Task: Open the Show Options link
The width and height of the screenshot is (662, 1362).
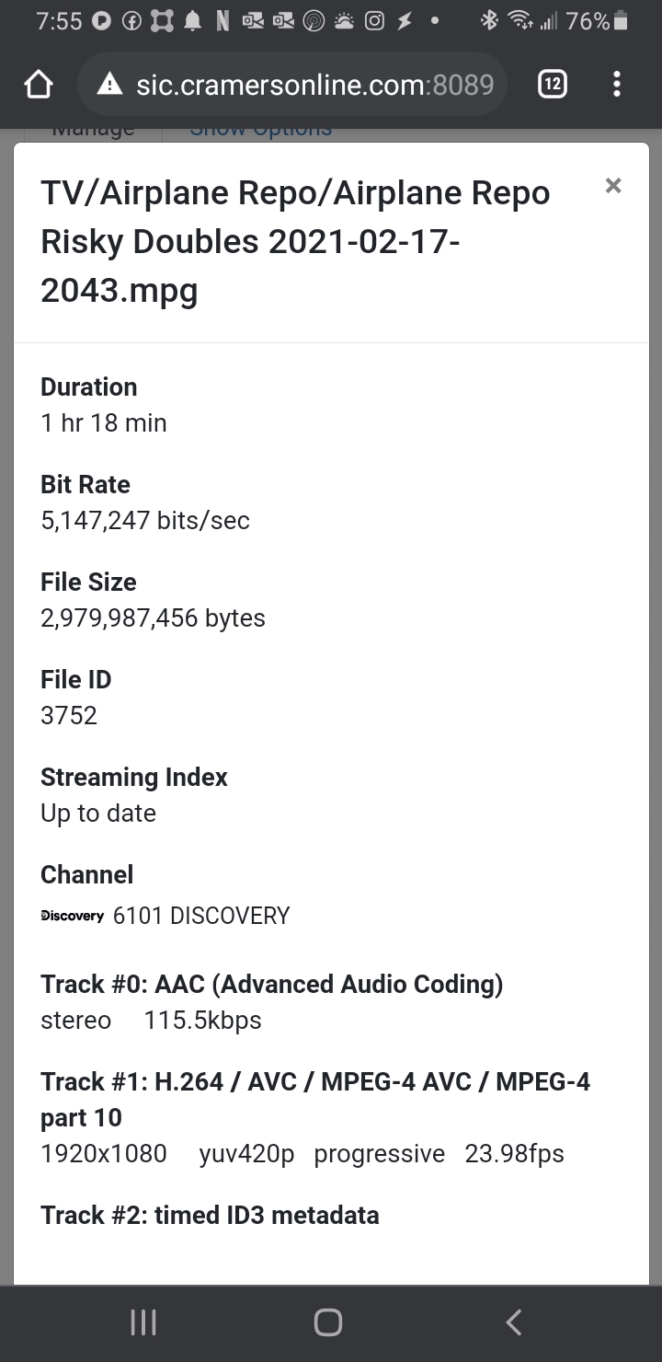Action: [x=260, y=129]
